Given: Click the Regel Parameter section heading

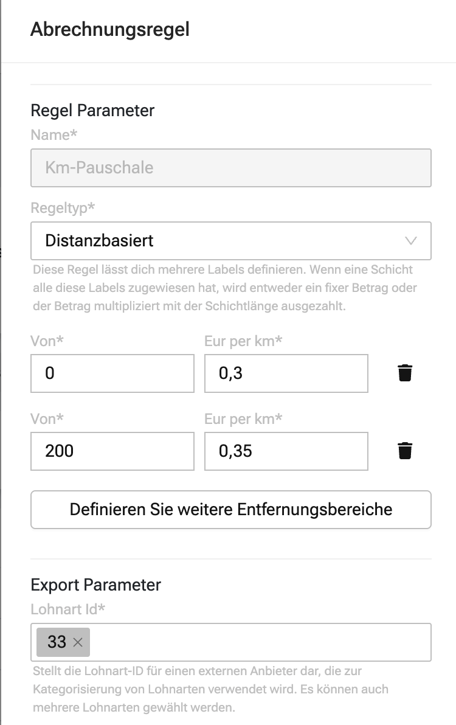Looking at the screenshot, I should point(92,111).
